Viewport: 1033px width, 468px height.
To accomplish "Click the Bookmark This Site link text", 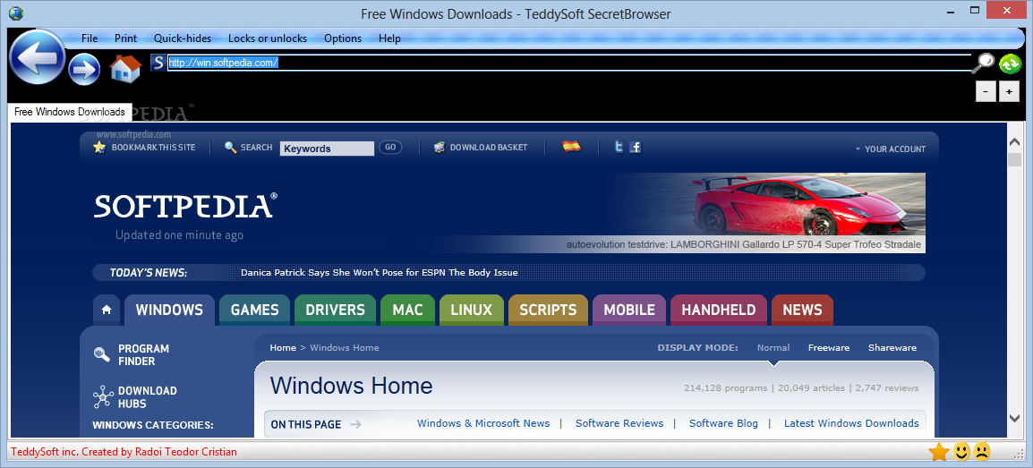I will click(x=153, y=148).
